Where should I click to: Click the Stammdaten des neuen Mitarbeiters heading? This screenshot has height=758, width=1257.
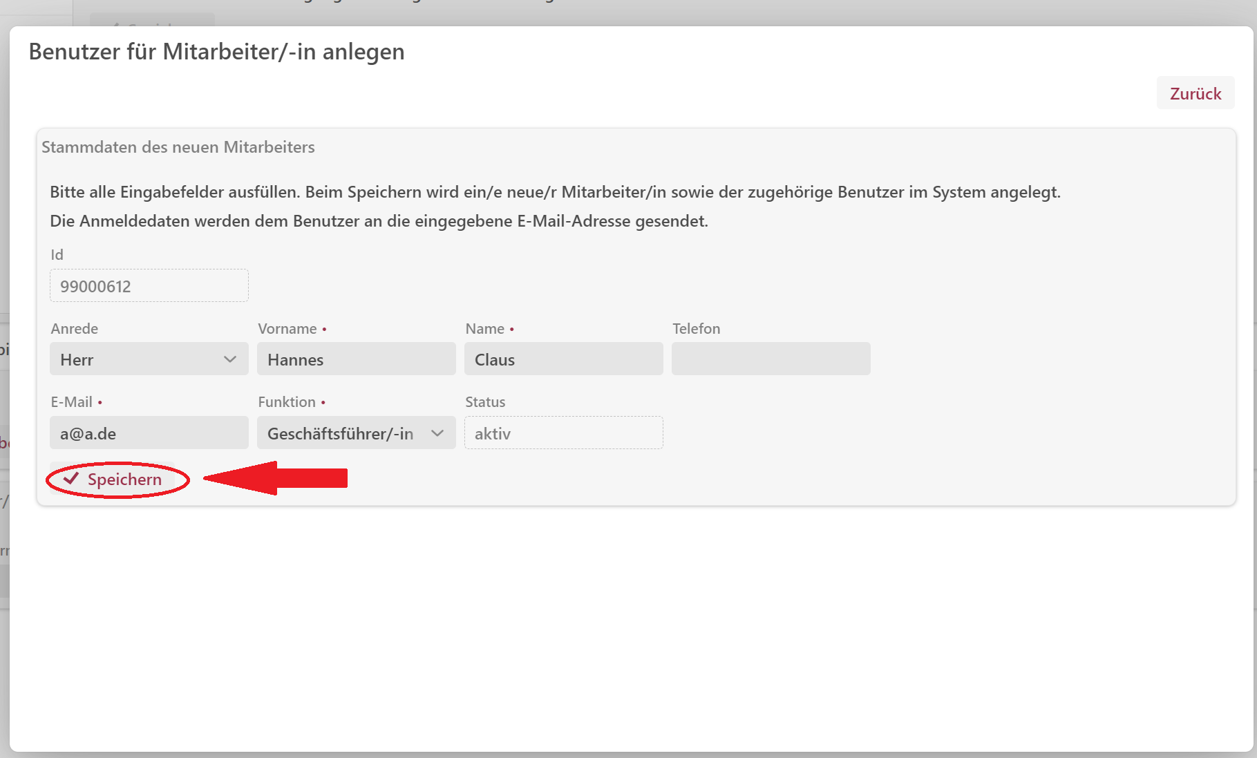pyautogui.click(x=178, y=147)
